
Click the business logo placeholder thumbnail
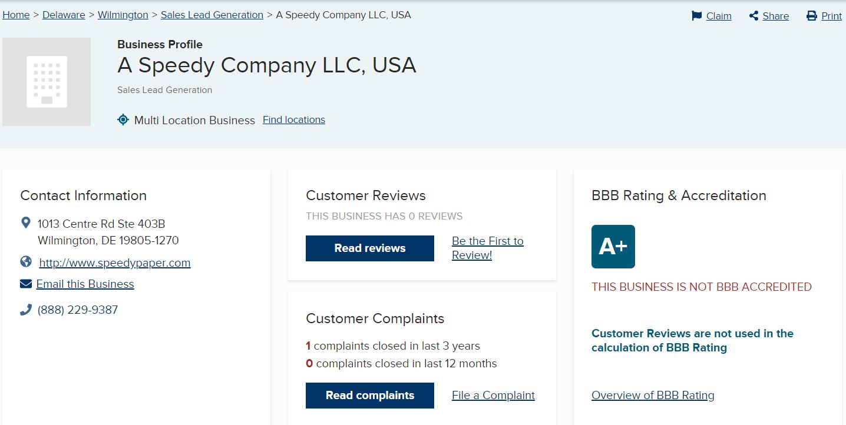(47, 82)
